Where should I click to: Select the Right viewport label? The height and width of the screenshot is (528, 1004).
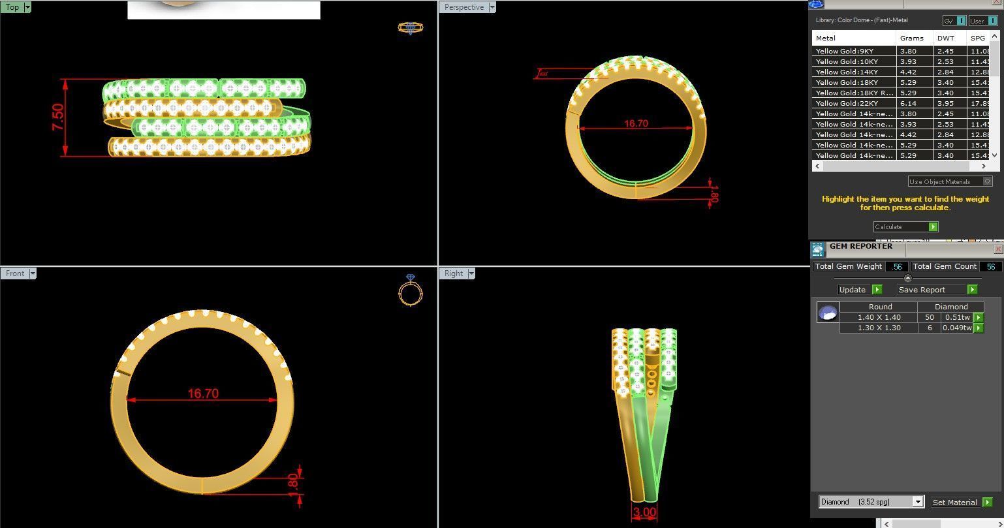tap(454, 273)
